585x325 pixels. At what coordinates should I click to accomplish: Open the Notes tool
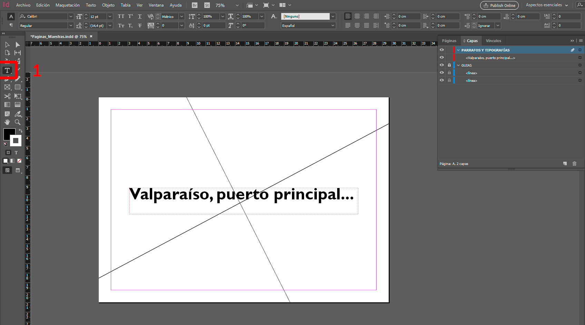[7, 114]
